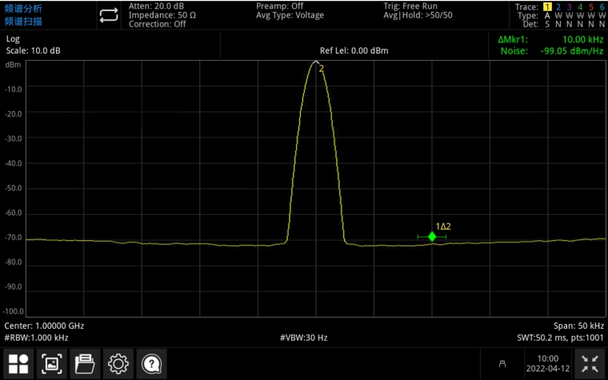
Task: Click the network status icon near clock
Action: (502, 364)
